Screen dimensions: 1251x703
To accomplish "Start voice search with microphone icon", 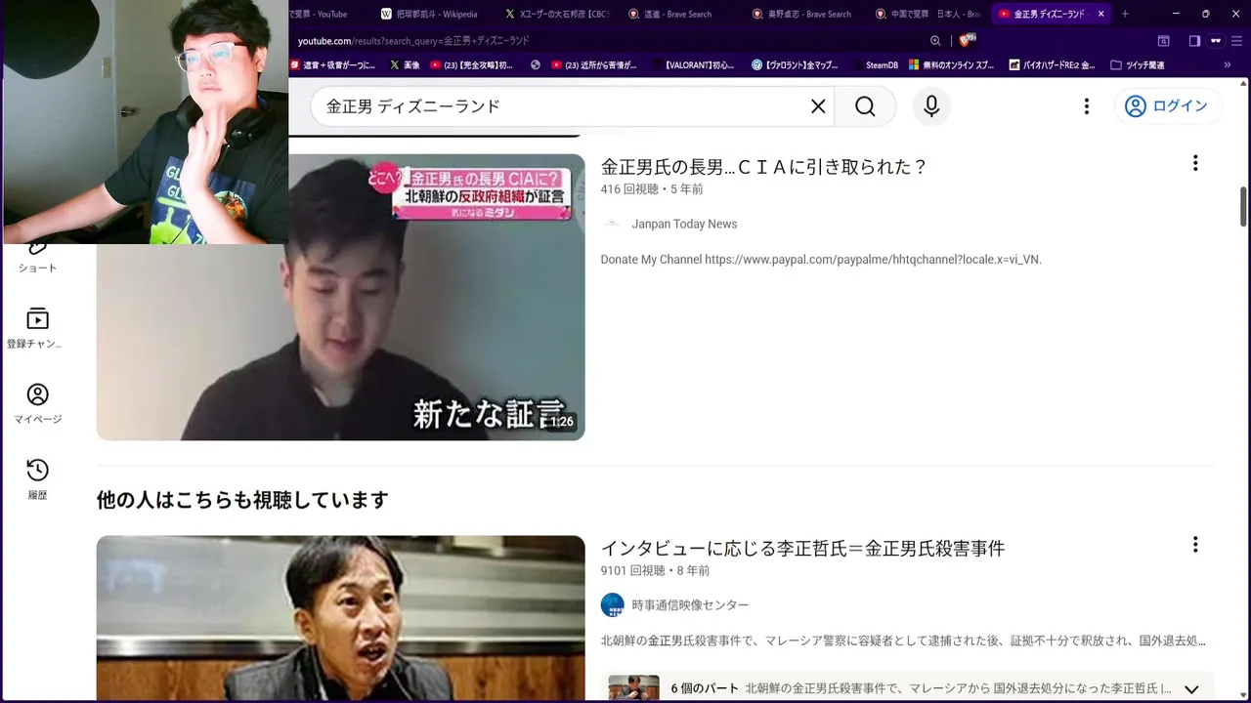I will coord(931,106).
